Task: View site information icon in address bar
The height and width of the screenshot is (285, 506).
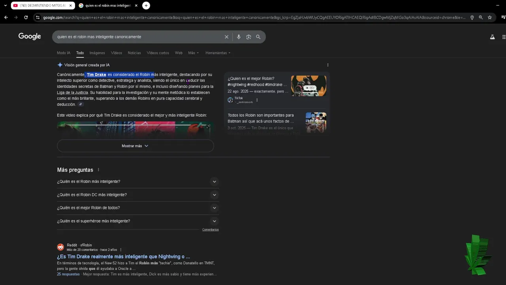Action: point(38,17)
